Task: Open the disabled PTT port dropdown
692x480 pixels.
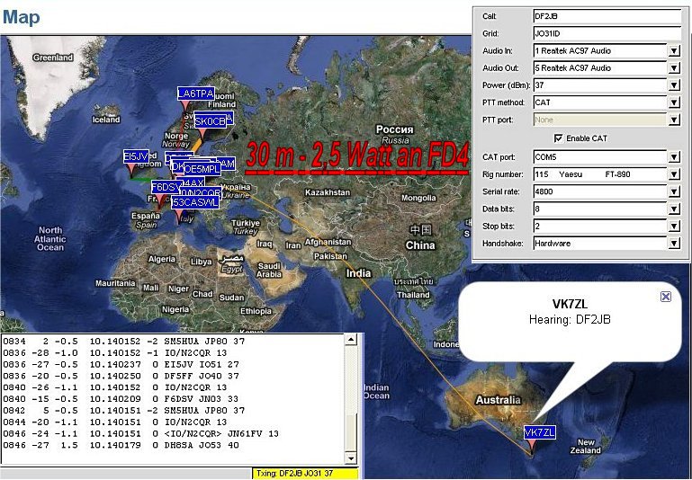Action: pos(673,120)
